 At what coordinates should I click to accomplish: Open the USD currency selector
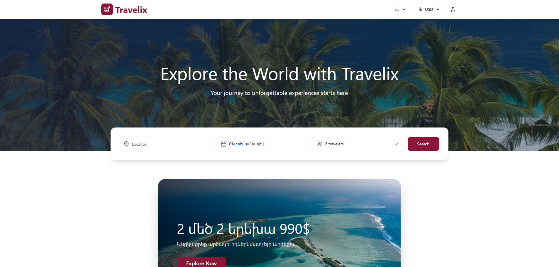(x=429, y=9)
